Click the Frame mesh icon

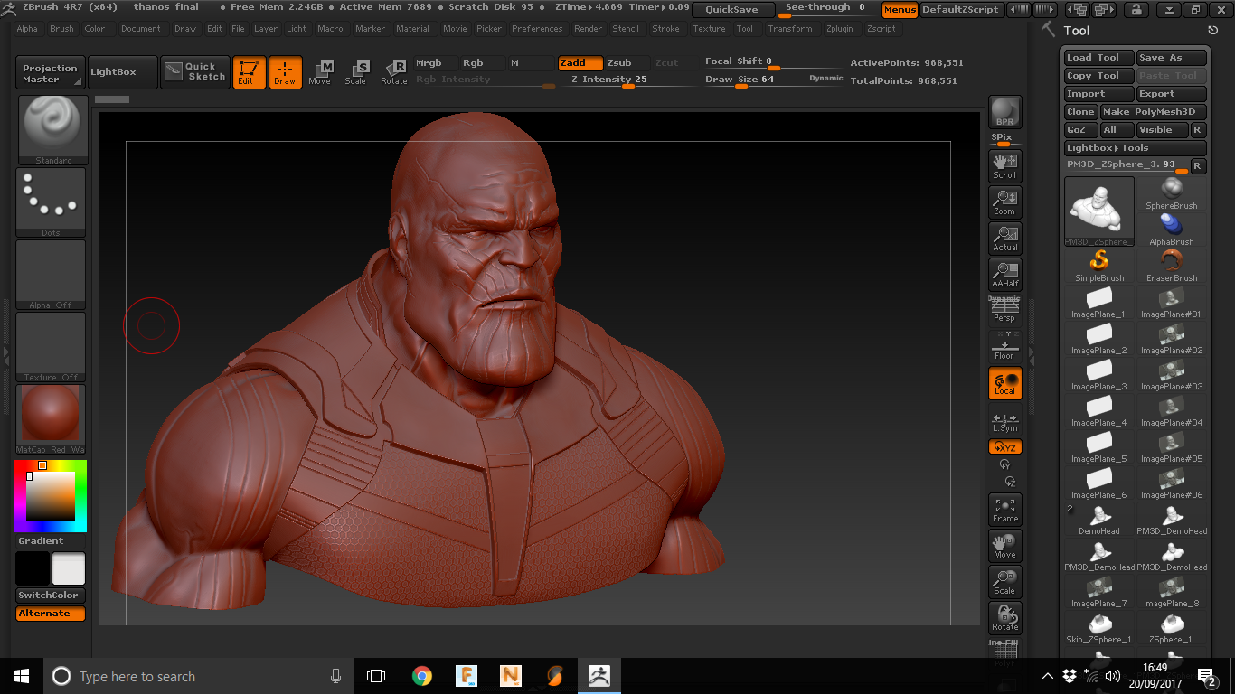point(1004,510)
